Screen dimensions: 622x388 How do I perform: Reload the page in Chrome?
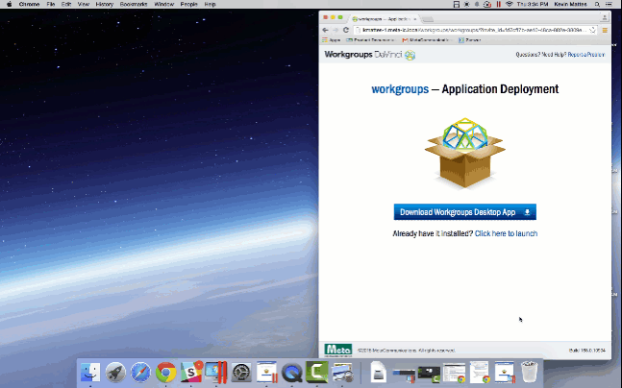coord(346,30)
